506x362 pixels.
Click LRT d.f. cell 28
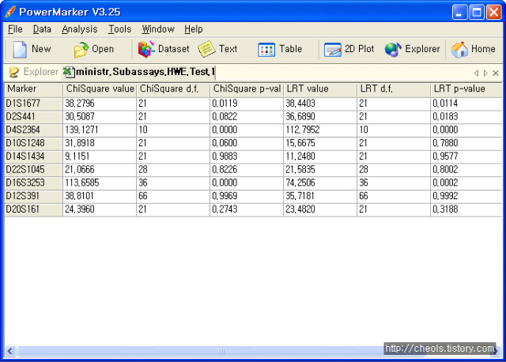pos(394,170)
